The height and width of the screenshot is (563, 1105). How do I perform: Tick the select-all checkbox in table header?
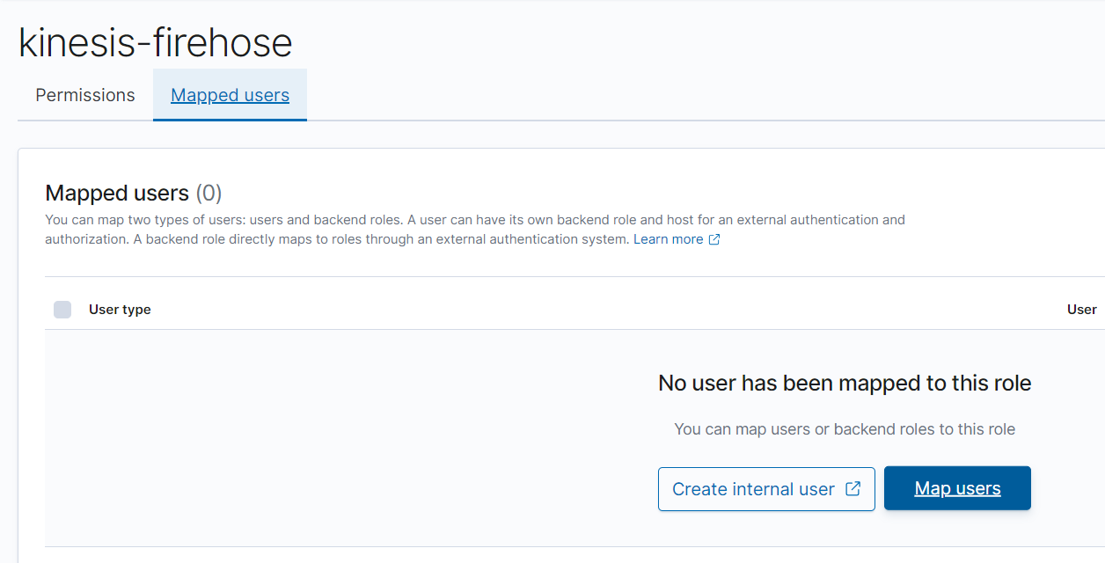pyautogui.click(x=62, y=309)
